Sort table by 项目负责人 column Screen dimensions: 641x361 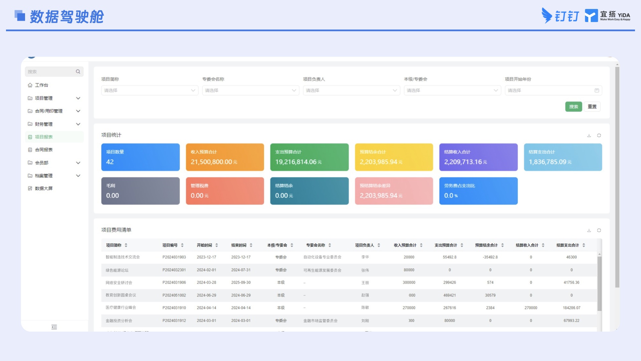click(379, 245)
